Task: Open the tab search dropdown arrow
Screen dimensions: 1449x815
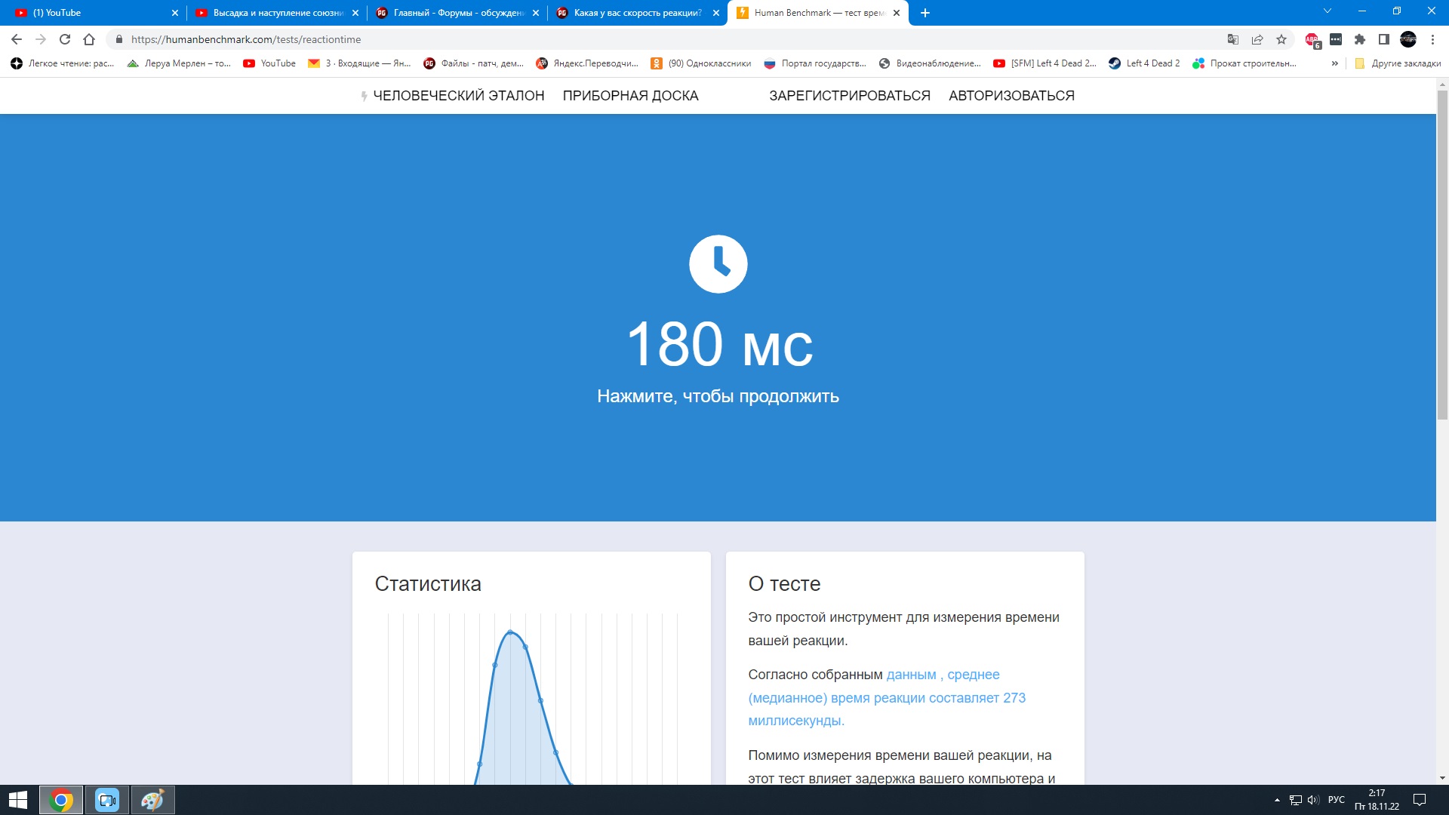Action: (1327, 11)
